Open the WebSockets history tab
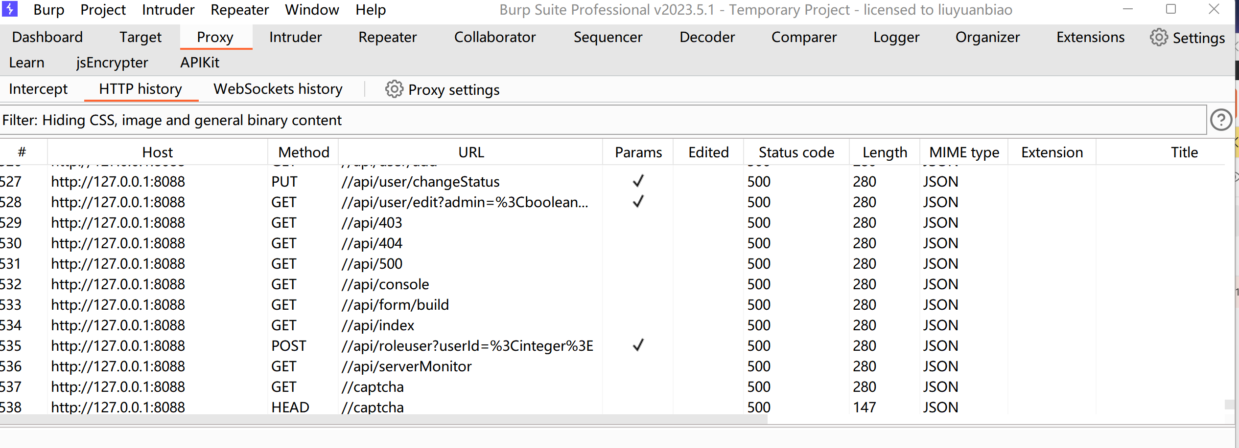Screen dimensions: 1239x448 (278, 89)
